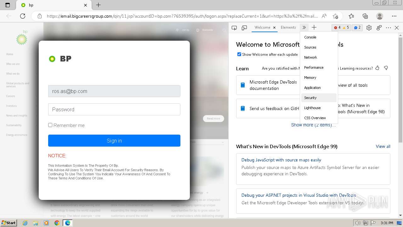403x227 pixels.
Task: Click the Read aloud icon
Action: click(x=324, y=16)
